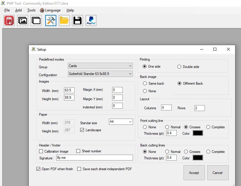The image size is (241, 186).
Task: Toggle the Landscape checkbox
Action: (82, 130)
